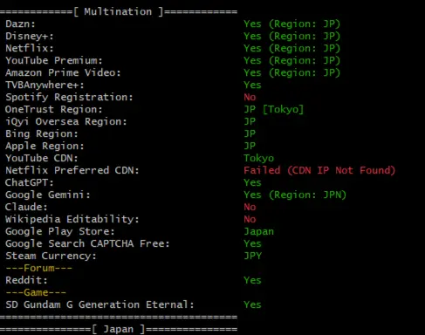
Task: Click the SD Gundam G Generation "Yes" result
Action: pos(252,304)
